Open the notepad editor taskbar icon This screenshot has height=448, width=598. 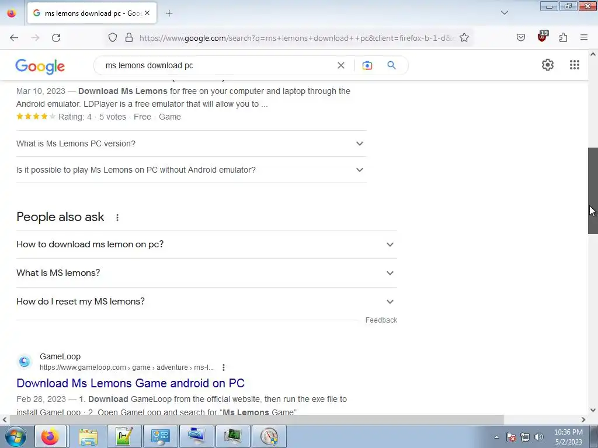[x=124, y=436]
